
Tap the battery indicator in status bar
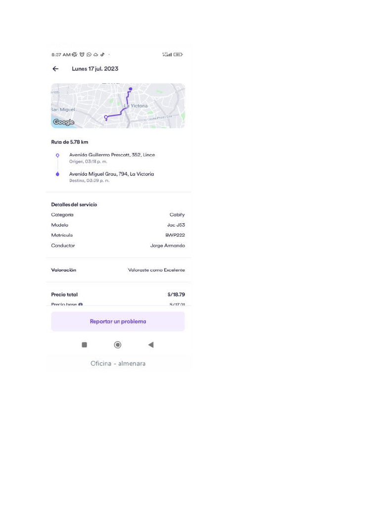pyautogui.click(x=178, y=54)
